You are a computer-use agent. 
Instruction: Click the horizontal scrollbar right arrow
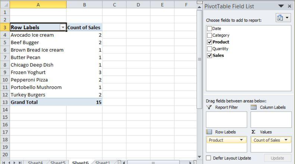point(190,162)
